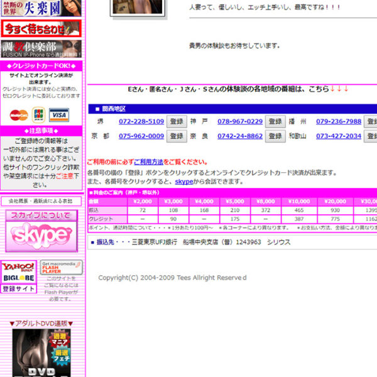Click the cell value 465
The height and width of the screenshot is (377, 377).
(x=299, y=210)
